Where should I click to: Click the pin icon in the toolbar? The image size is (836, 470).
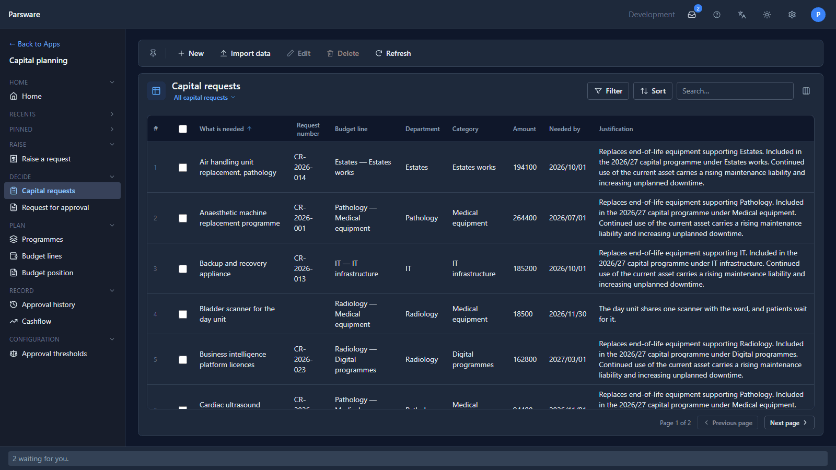point(153,53)
